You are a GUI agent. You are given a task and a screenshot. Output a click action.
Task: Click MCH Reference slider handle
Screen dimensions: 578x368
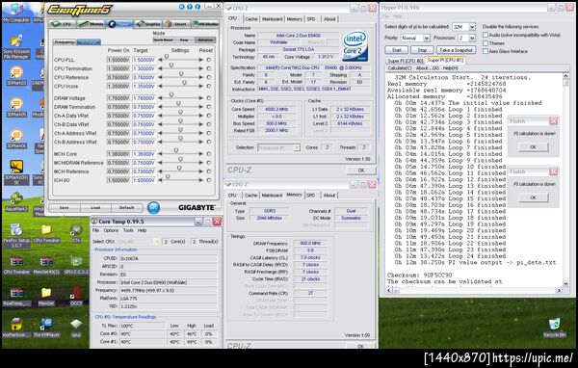coord(179,169)
